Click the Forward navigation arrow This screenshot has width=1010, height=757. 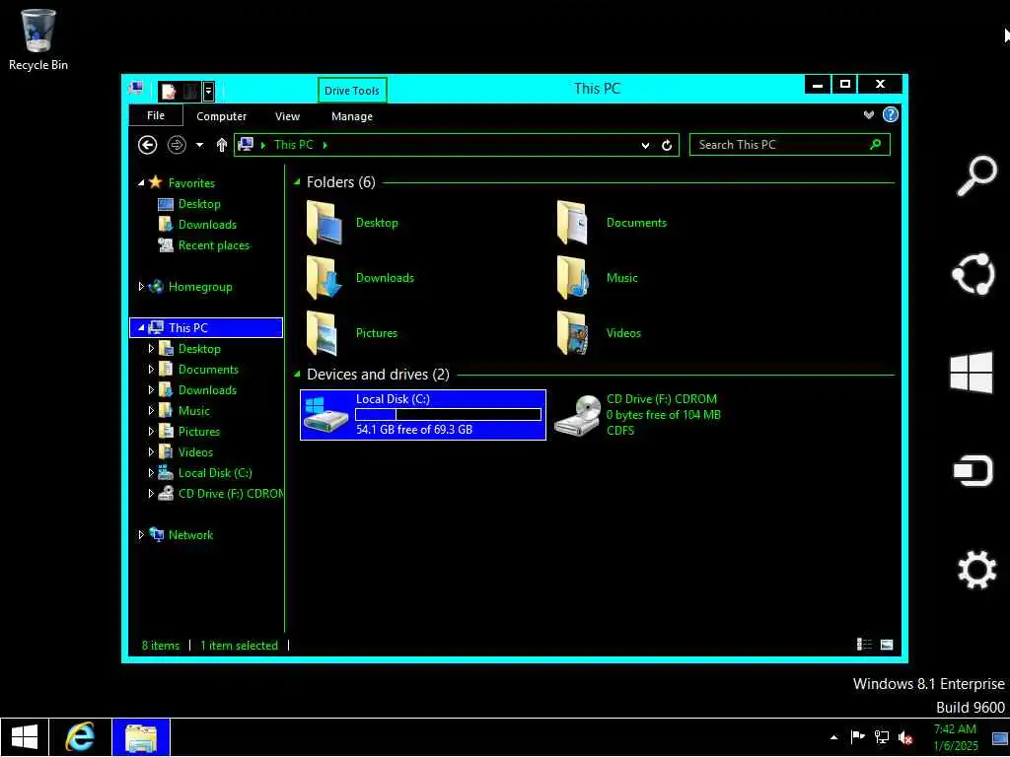pos(177,145)
